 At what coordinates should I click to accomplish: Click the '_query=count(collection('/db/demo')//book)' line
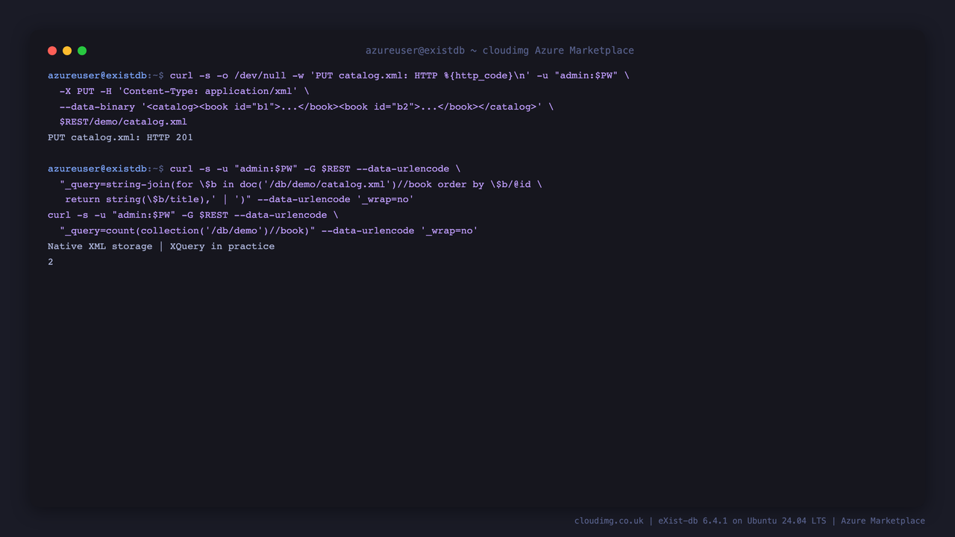click(269, 230)
